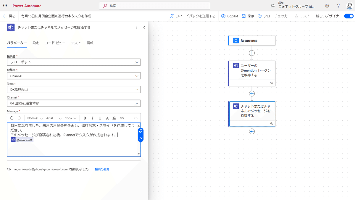This screenshot has width=355, height=200.
Task: Click the テスト button in the toolbar
Action: click(x=302, y=16)
